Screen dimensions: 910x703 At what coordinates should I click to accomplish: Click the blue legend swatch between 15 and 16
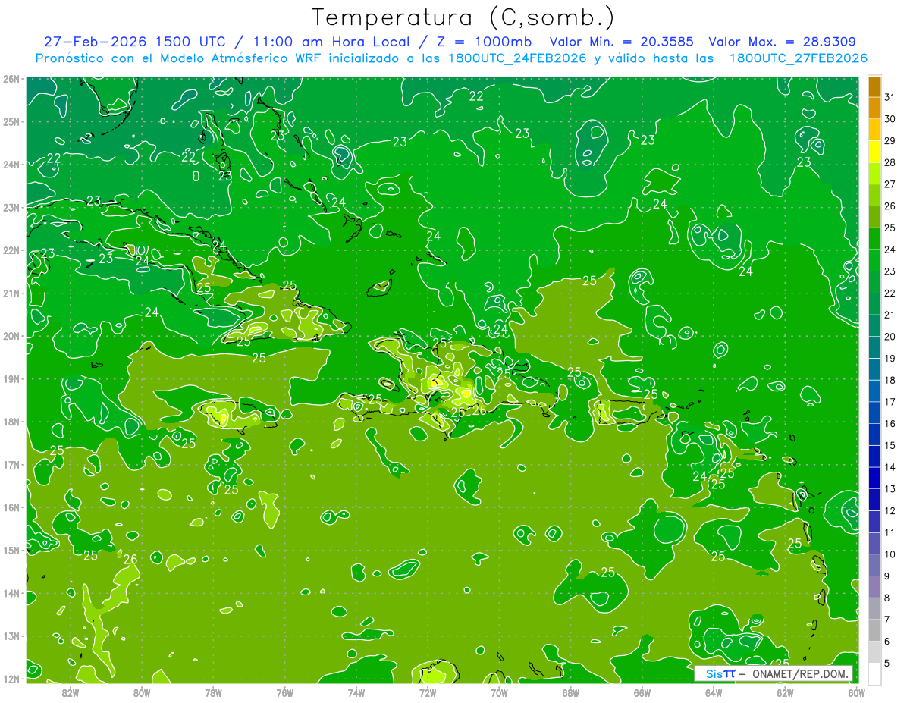pyautogui.click(x=874, y=435)
